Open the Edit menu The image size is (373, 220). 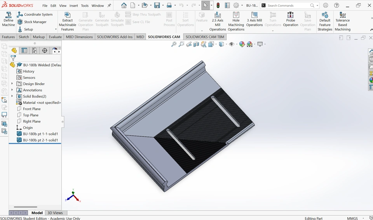(53, 5)
